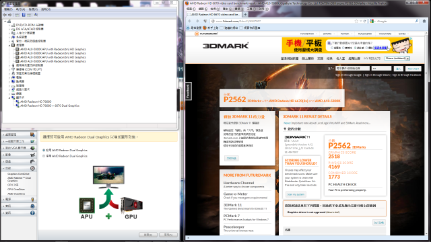Select the AMD Radeon HD 6670 browser tab
This screenshot has height=242, width=431.
[x=214, y=14]
